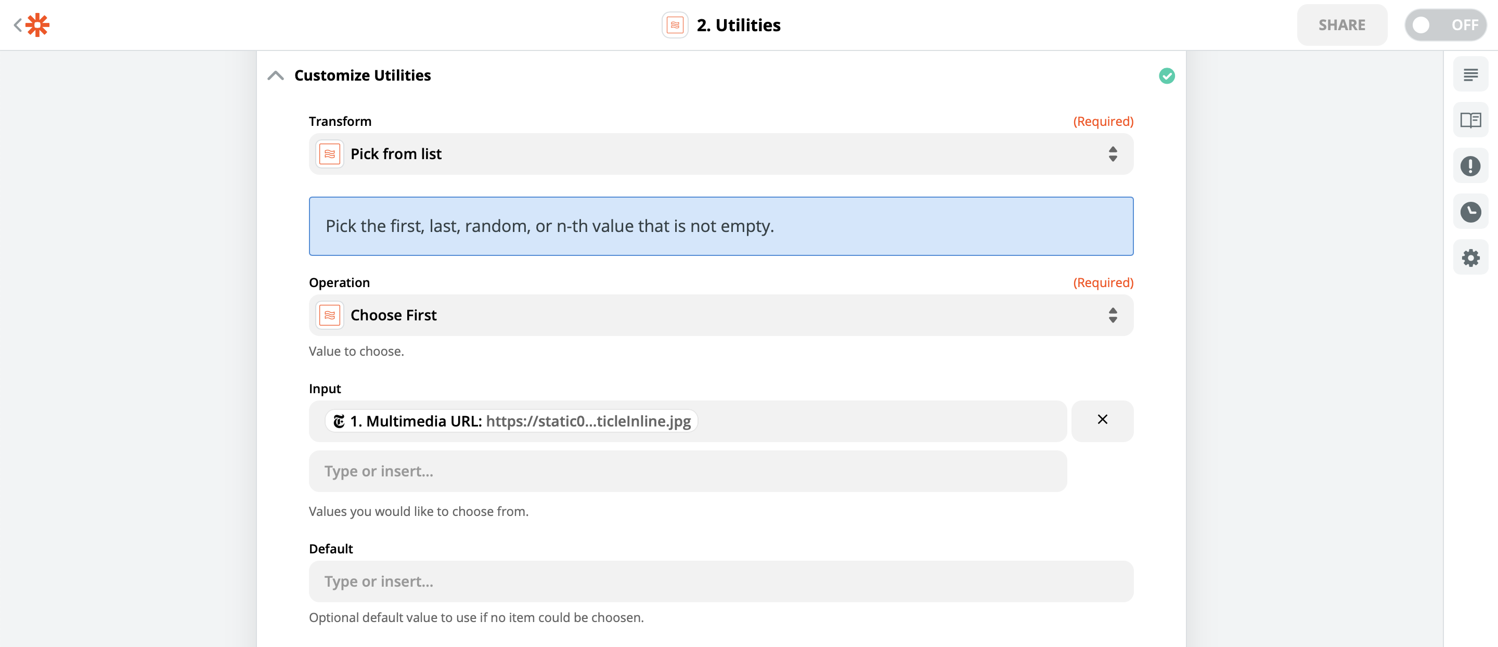Click the Zapier asterisk logo

(x=38, y=25)
